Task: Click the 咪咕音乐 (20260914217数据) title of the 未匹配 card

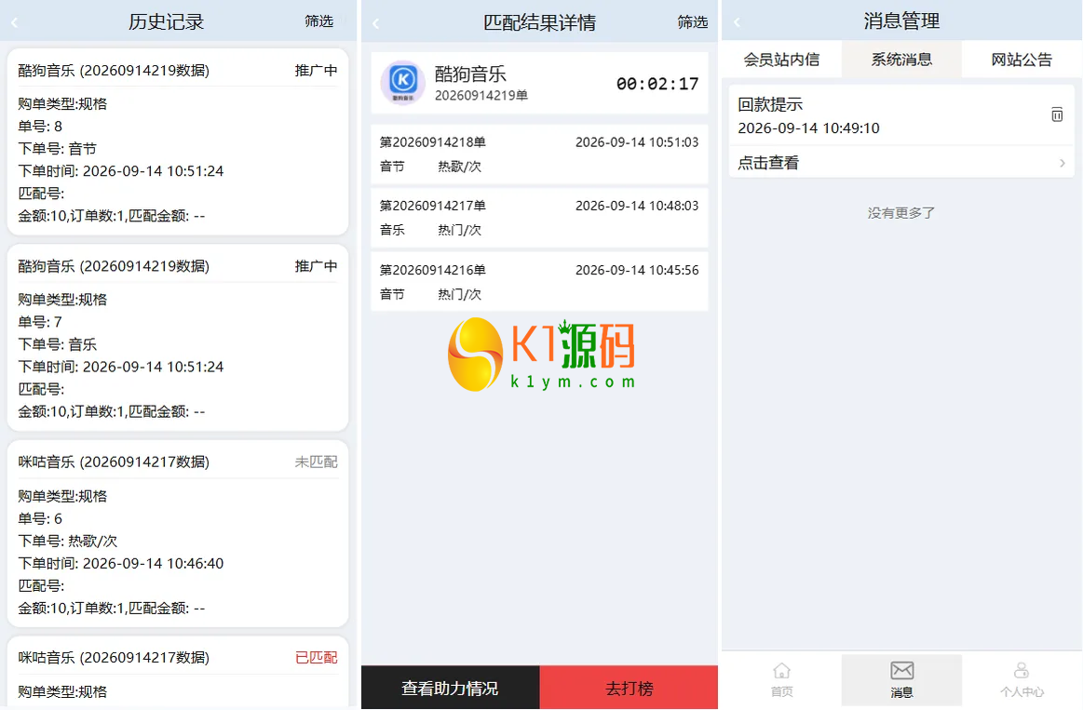Action: point(114,462)
